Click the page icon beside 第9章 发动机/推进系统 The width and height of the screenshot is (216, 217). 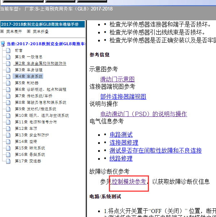(8, 109)
